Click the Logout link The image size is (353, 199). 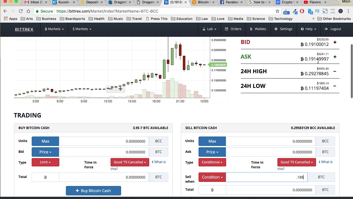click(x=333, y=29)
